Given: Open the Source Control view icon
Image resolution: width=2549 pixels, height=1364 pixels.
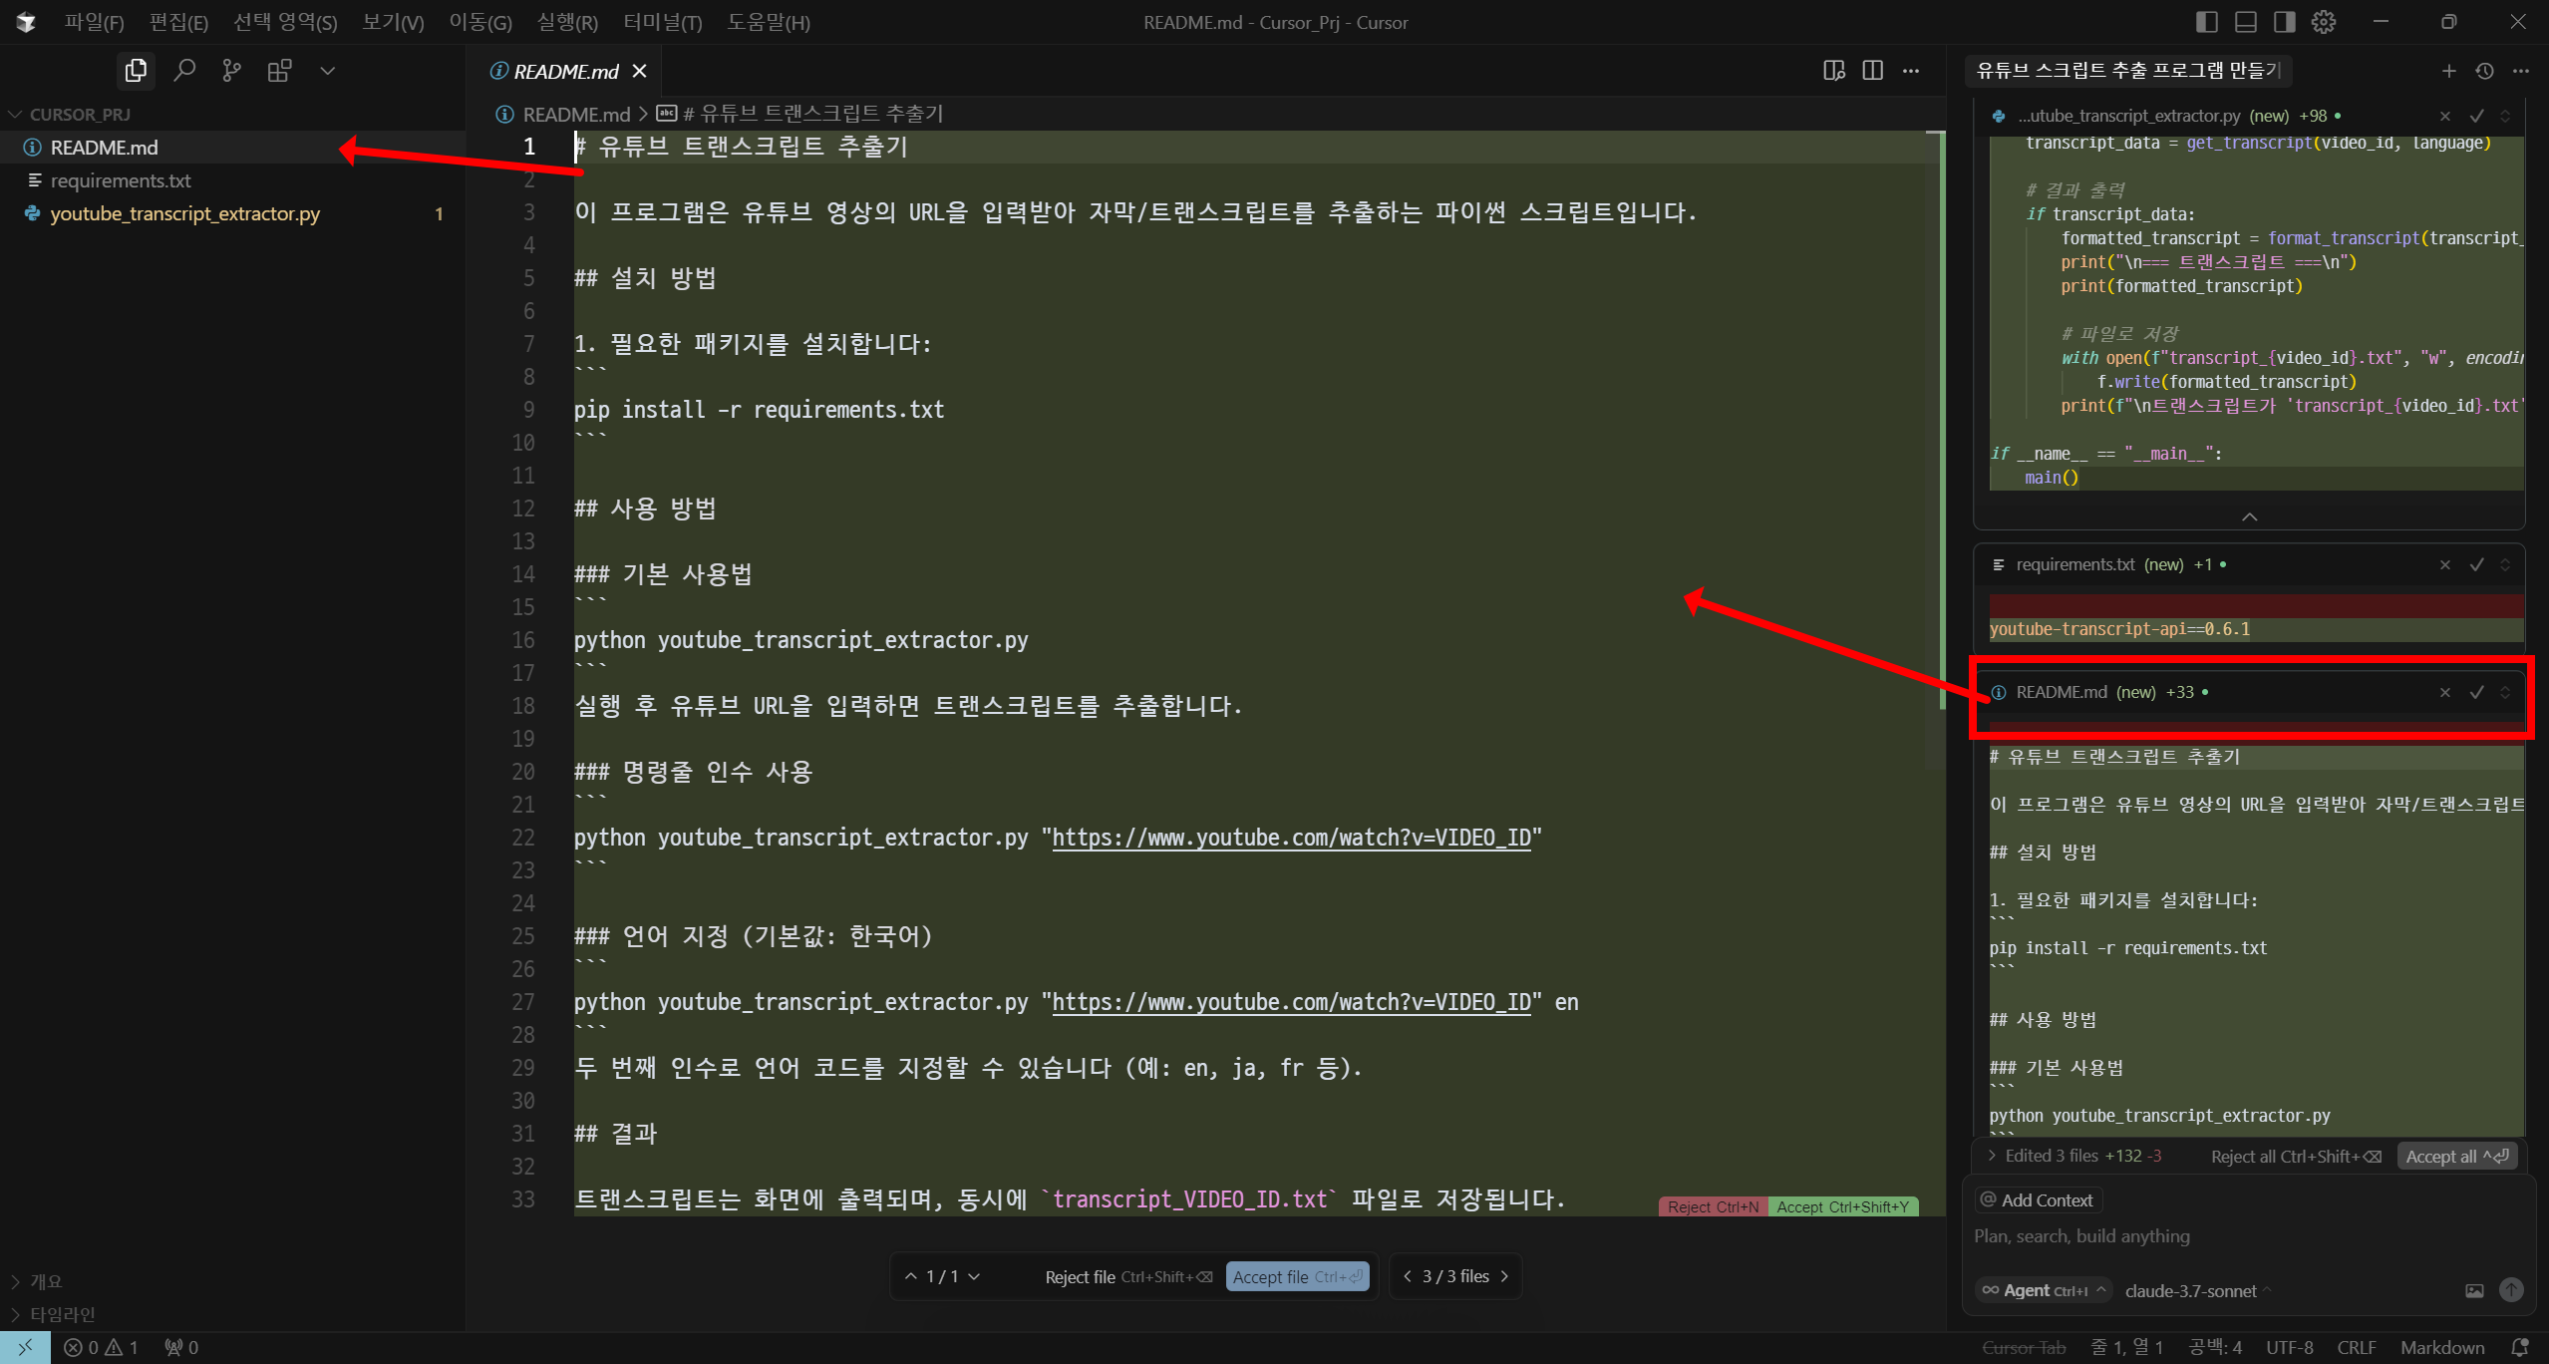Looking at the screenshot, I should [x=231, y=71].
